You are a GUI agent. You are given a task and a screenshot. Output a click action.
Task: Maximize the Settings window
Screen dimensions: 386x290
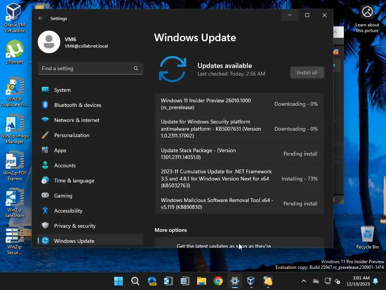click(x=307, y=15)
